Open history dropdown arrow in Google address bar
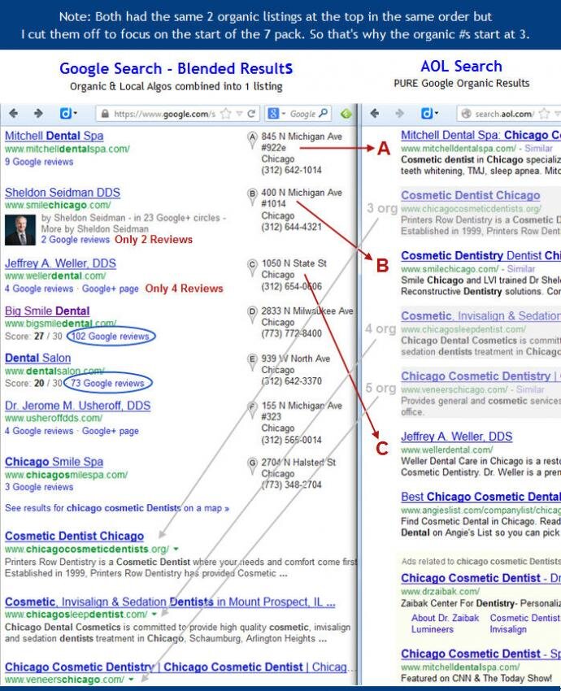The width and height of the screenshot is (561, 691). tap(239, 114)
